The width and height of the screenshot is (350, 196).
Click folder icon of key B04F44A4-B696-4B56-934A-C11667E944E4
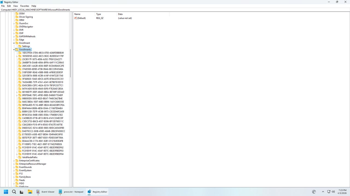coord(20,108)
